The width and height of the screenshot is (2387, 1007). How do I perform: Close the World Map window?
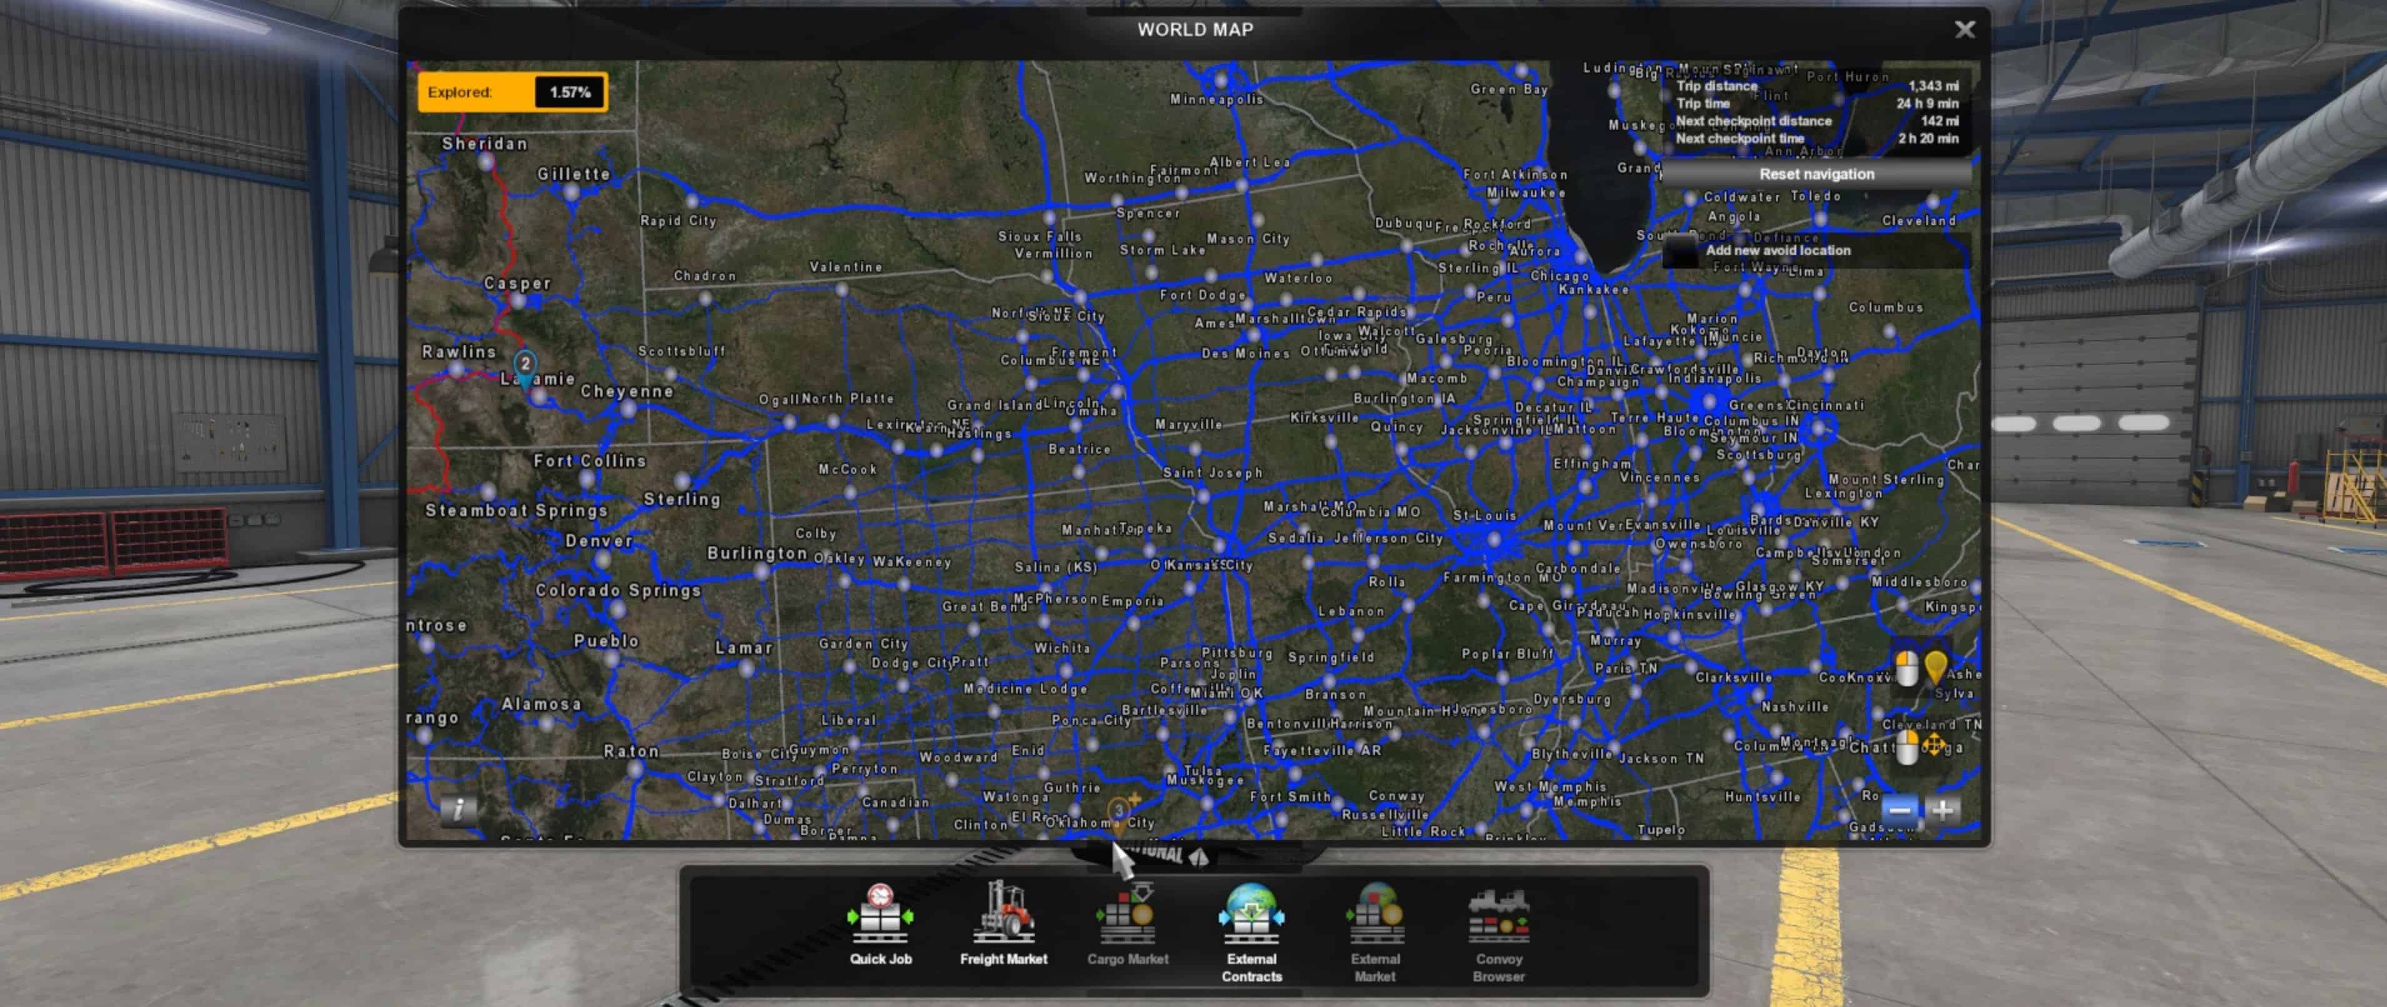click(1964, 29)
